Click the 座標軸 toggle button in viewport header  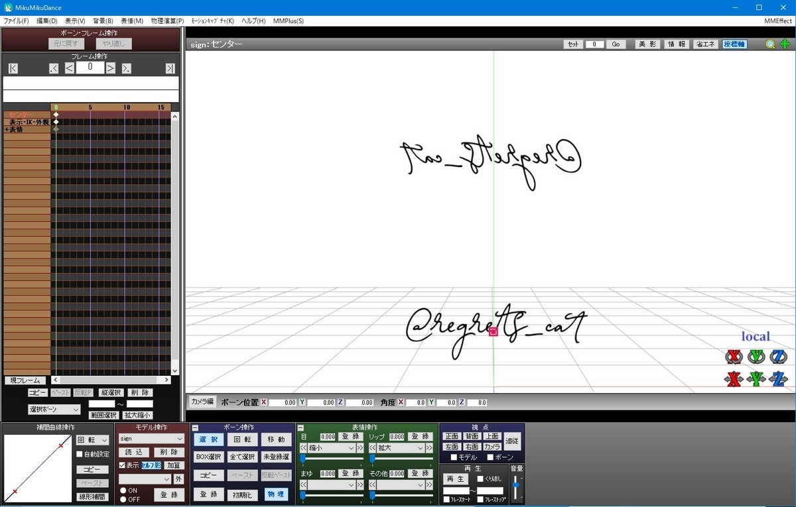point(734,44)
